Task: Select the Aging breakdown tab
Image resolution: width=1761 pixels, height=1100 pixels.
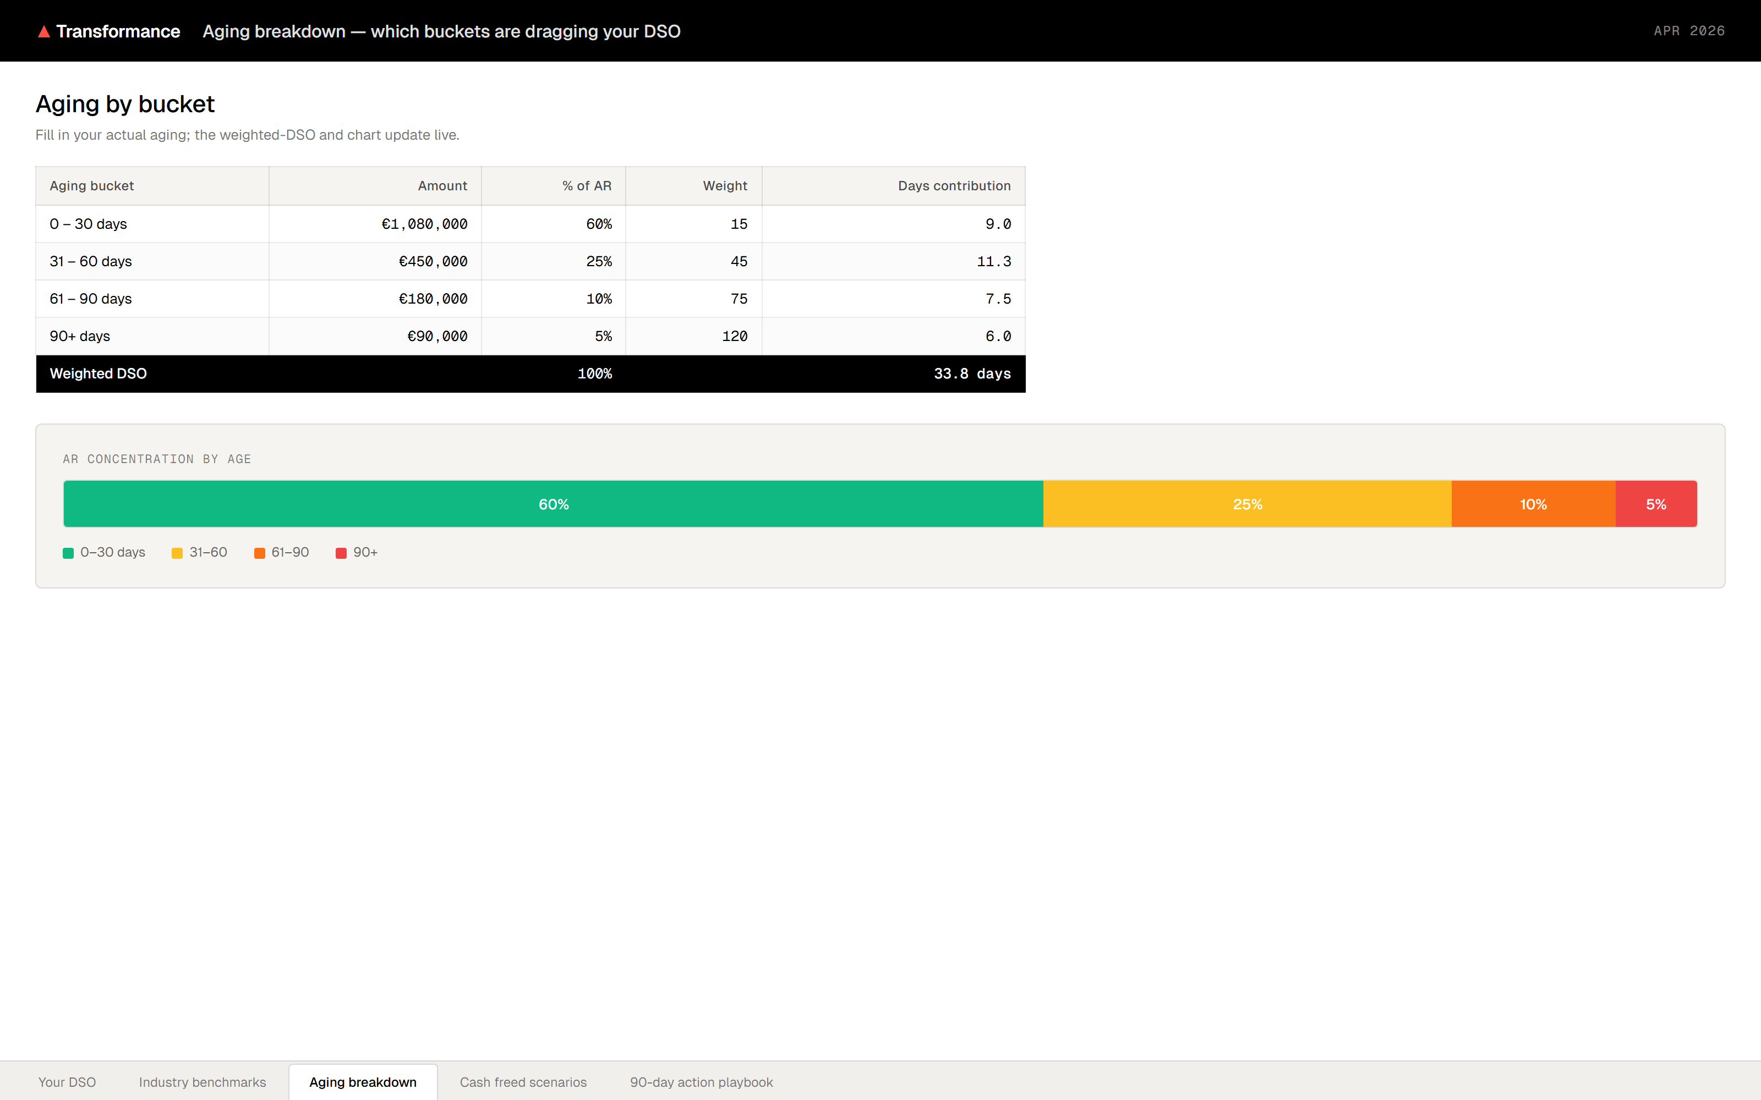Action: point(363,1082)
